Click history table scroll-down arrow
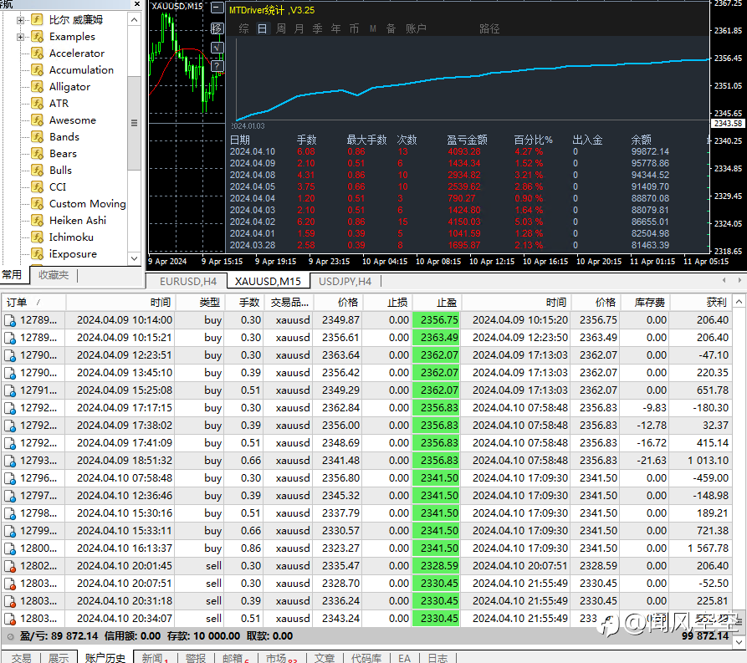The height and width of the screenshot is (663, 747). tap(739, 642)
